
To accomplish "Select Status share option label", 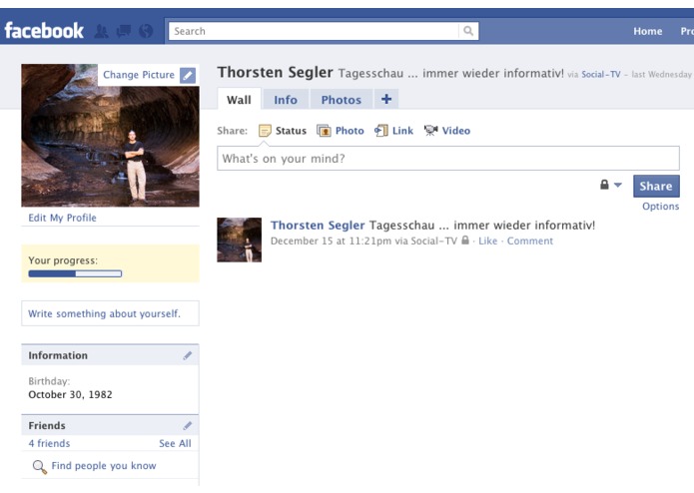I will tap(291, 131).
